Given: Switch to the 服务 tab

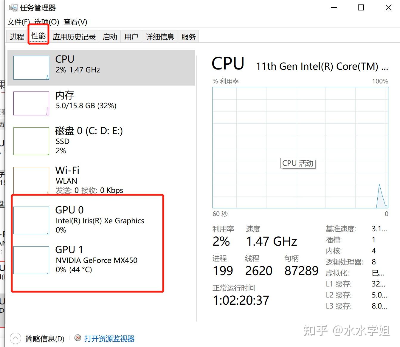Looking at the screenshot, I should (188, 36).
